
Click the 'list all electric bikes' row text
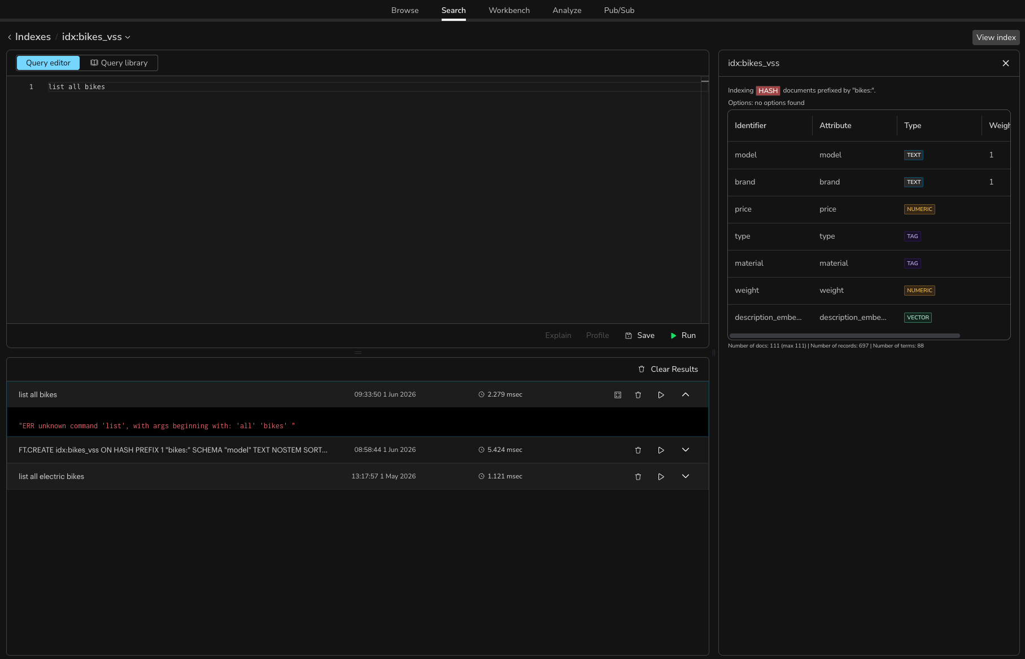click(x=51, y=477)
